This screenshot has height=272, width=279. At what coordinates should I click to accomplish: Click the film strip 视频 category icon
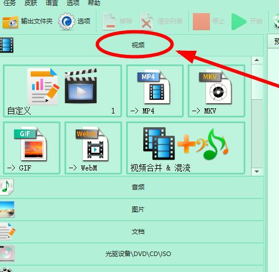pyautogui.click(x=7, y=45)
